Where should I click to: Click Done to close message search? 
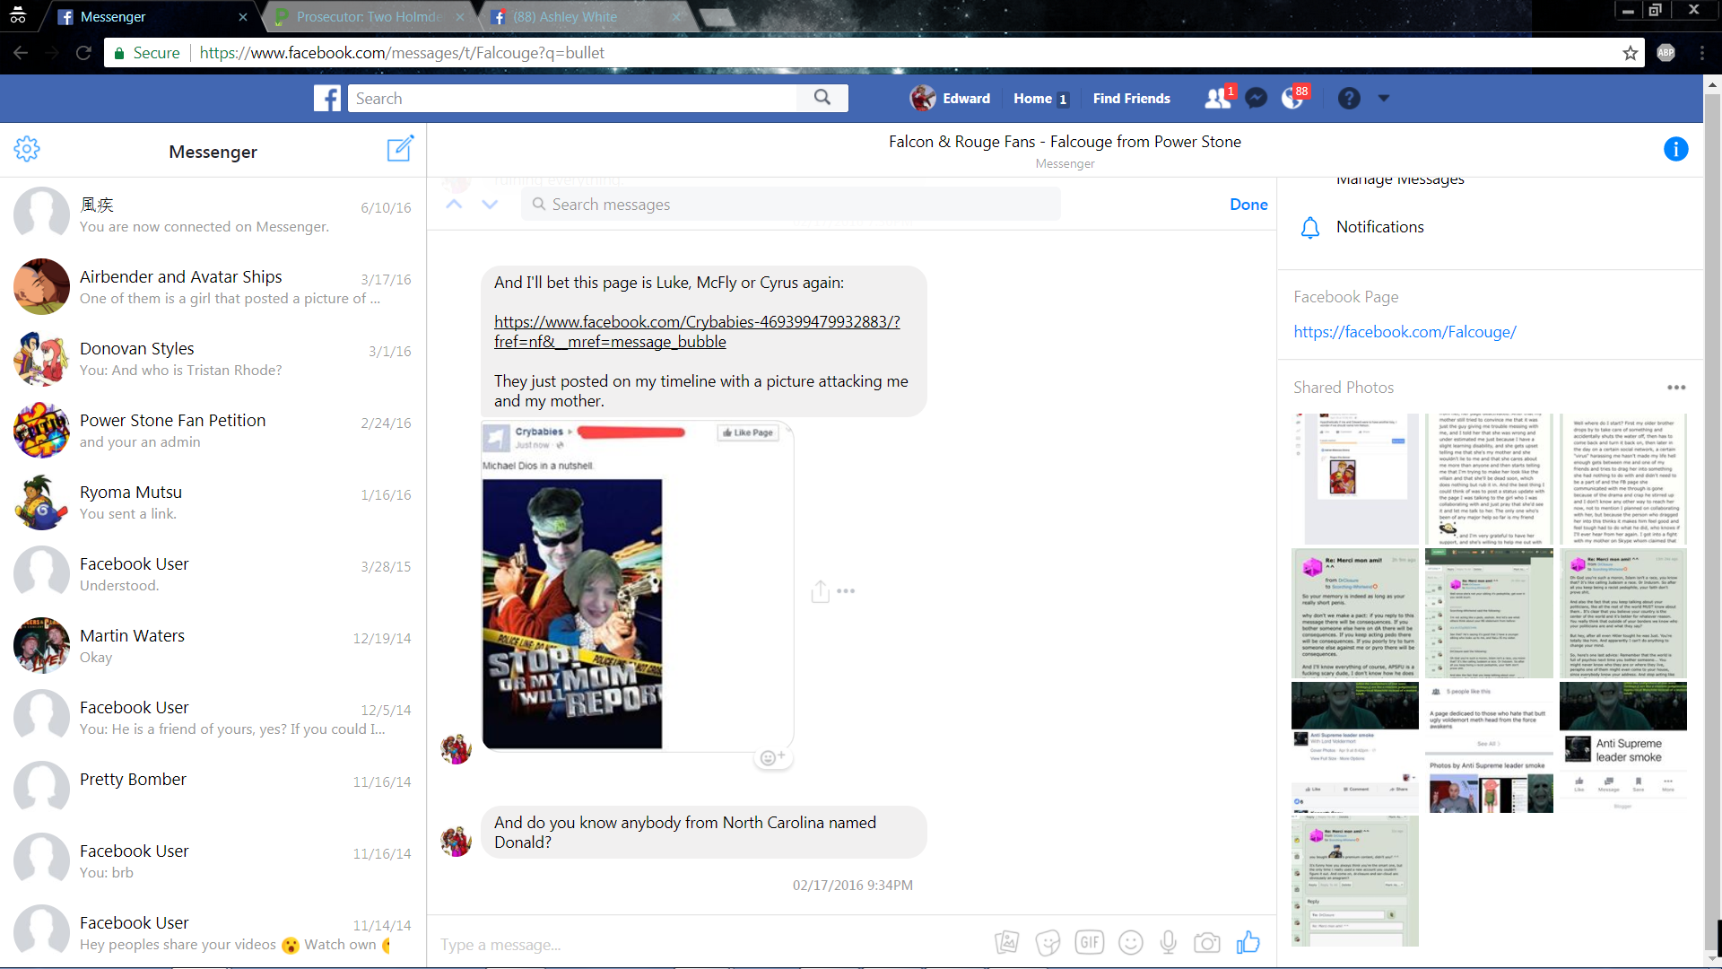[x=1248, y=205]
